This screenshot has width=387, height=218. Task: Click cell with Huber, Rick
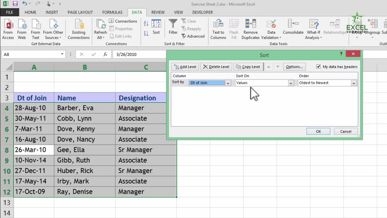pyautogui.click(x=85, y=171)
